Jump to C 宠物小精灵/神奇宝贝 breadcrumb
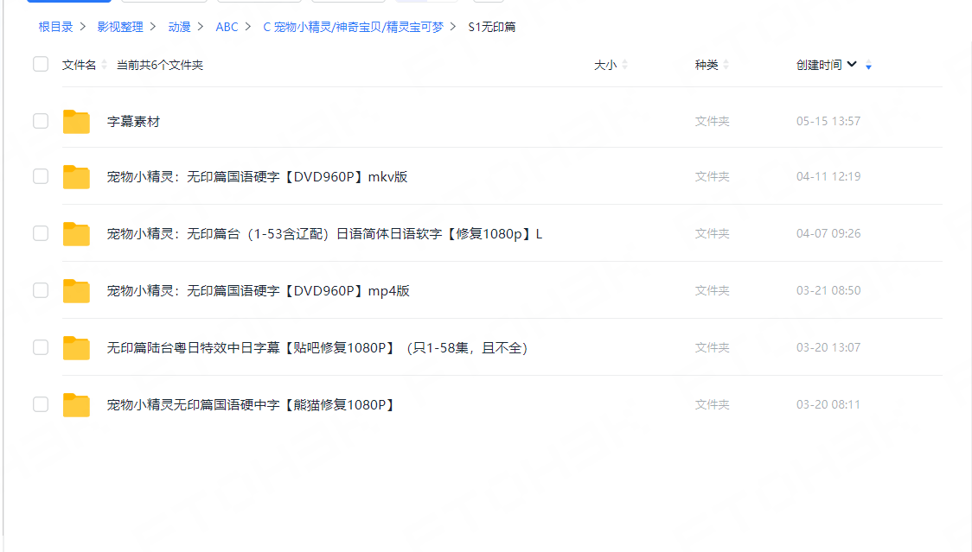 coord(353,27)
